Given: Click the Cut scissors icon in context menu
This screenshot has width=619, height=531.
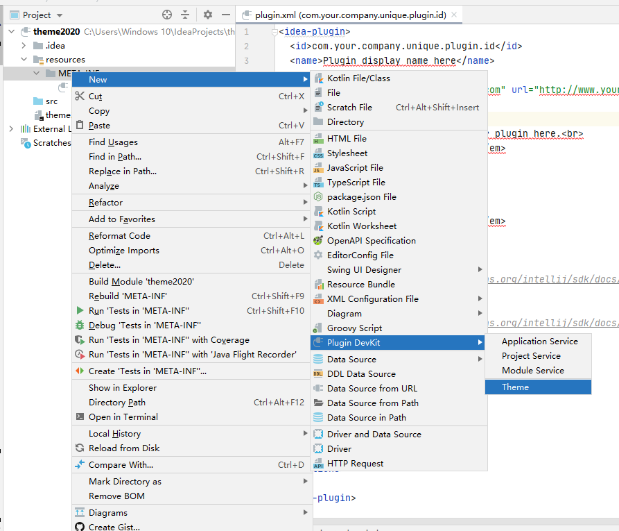Looking at the screenshot, I should click(x=80, y=96).
